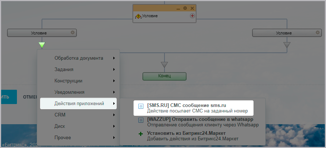Click the yellow question icon in Условие block

pyautogui.click(x=138, y=16)
